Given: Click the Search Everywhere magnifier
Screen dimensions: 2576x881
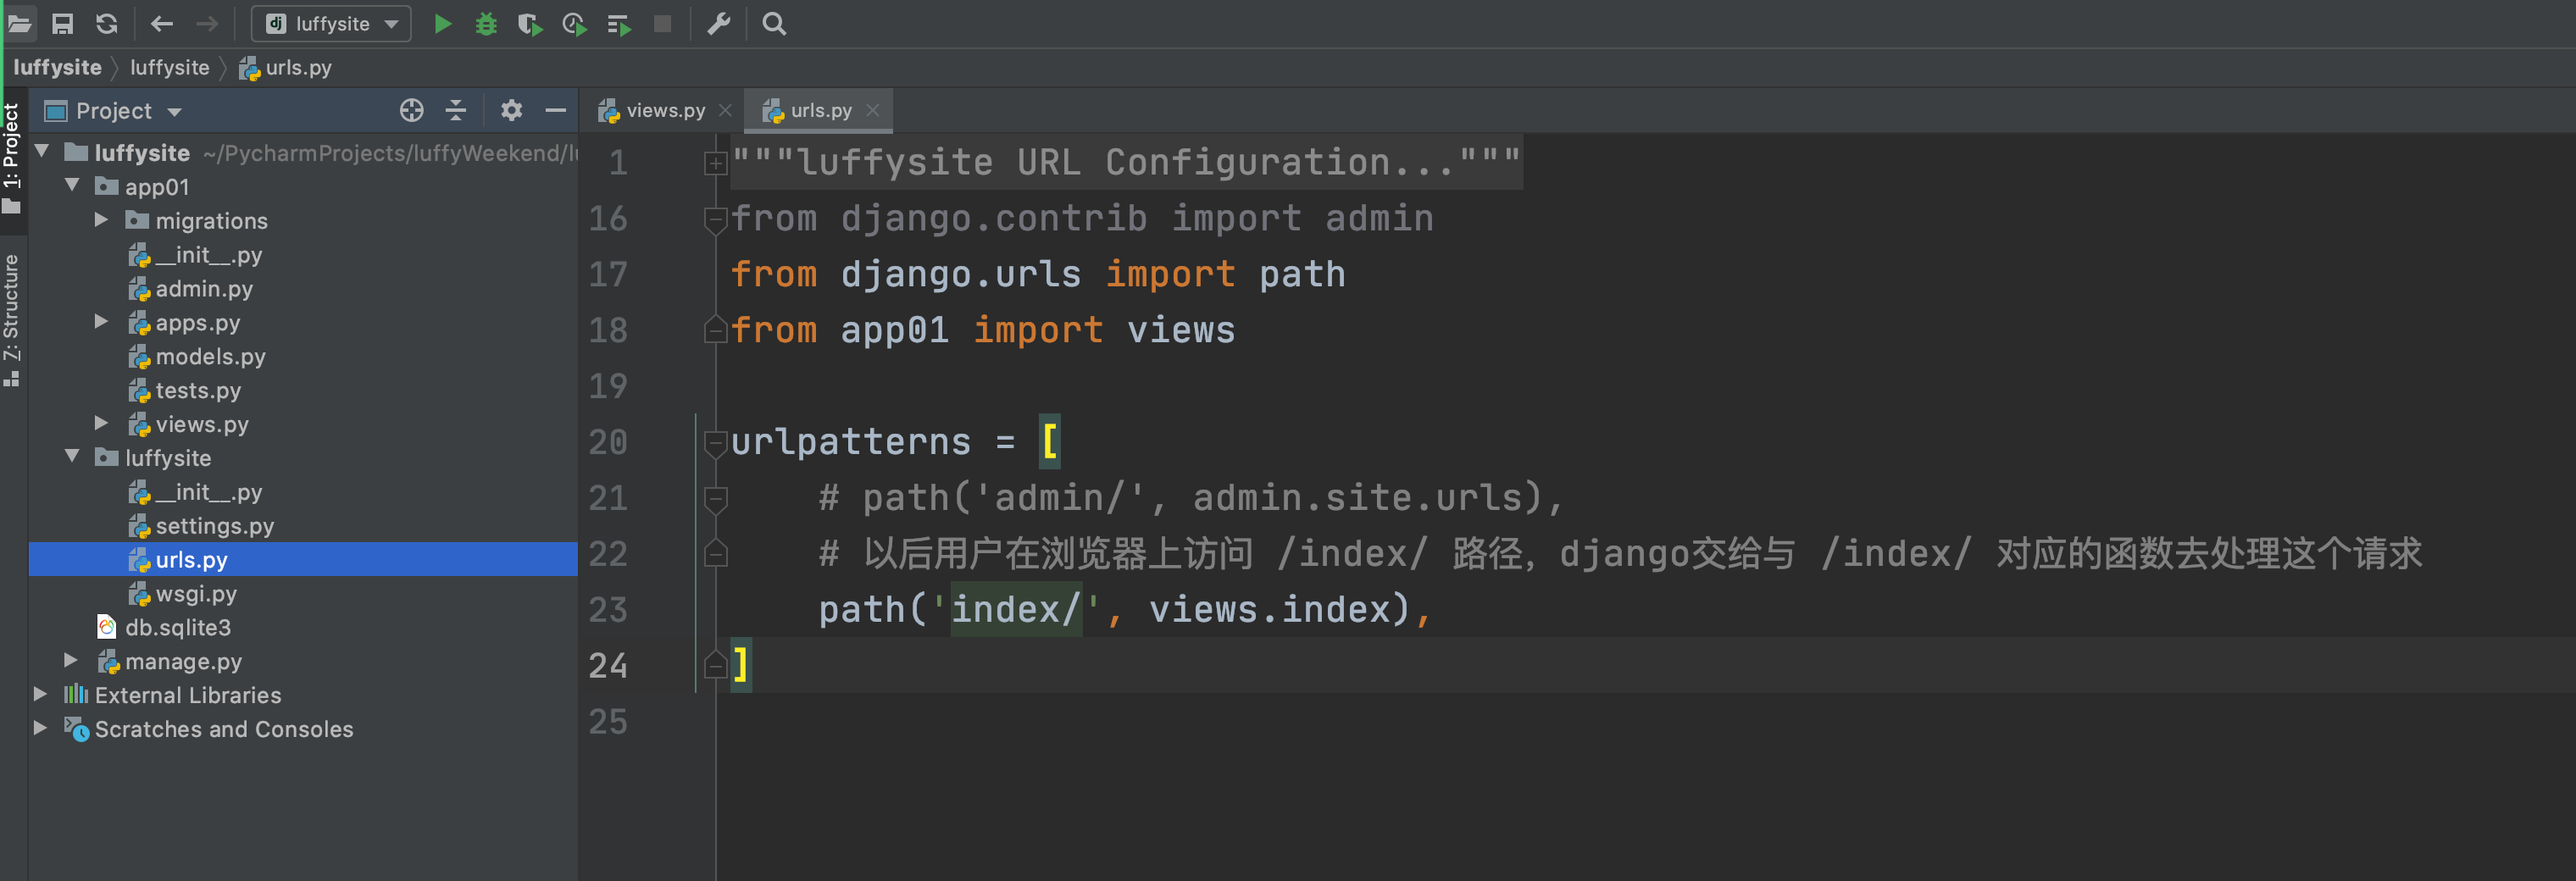Looking at the screenshot, I should coord(774,24).
